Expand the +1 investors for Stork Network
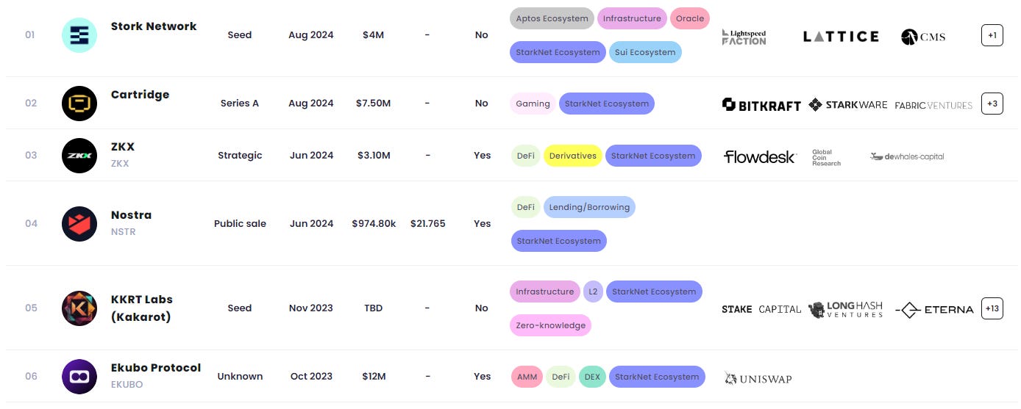1021x409 pixels. (992, 35)
